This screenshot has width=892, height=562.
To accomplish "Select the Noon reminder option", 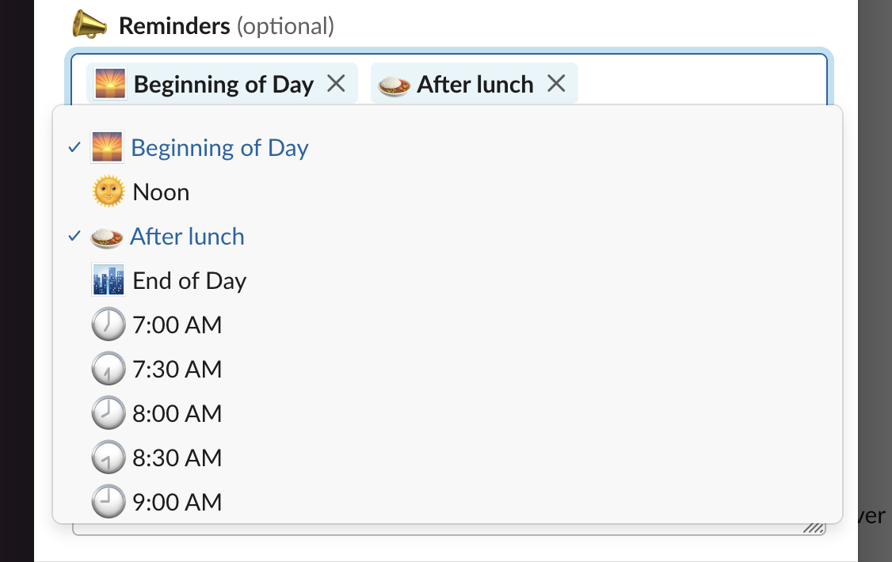I will 161,192.
